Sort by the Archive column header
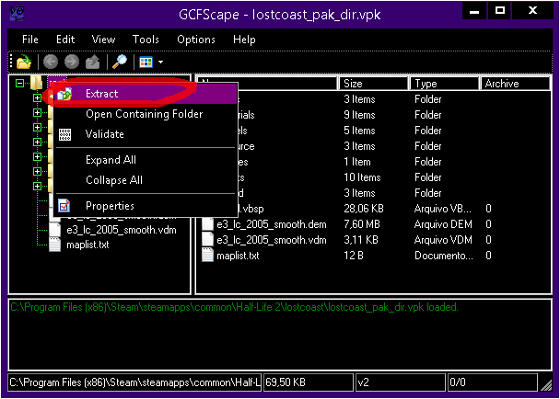 pyautogui.click(x=515, y=84)
